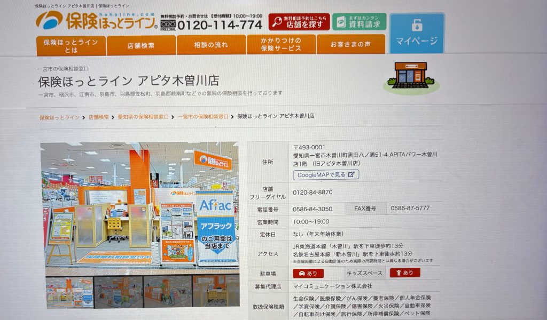Go to the お客さまの声 tab
This screenshot has width=547, height=320.
(350, 45)
